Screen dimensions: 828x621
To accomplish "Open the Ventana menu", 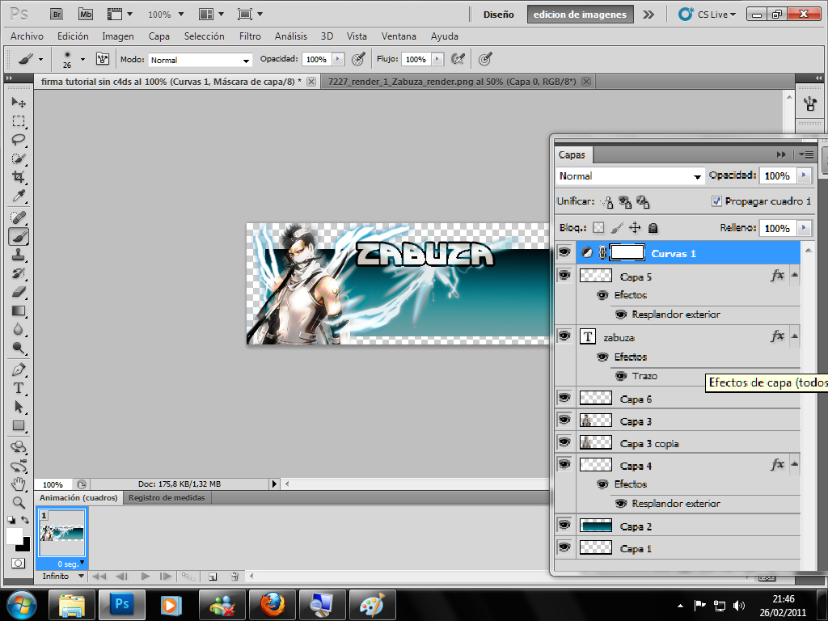I will (x=399, y=36).
